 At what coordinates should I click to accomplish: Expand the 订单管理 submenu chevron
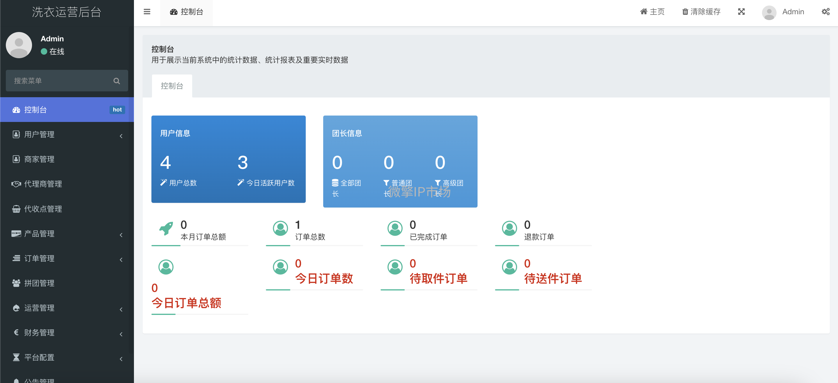point(121,259)
